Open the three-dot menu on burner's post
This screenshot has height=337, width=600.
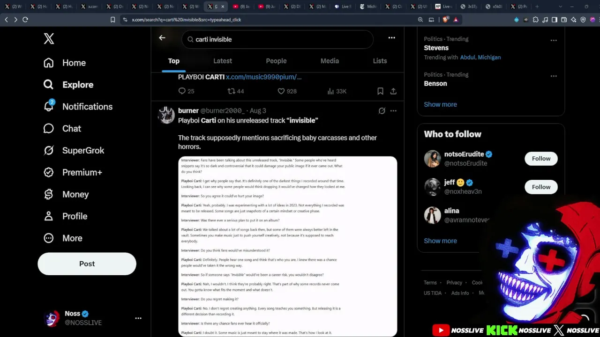[x=393, y=111]
